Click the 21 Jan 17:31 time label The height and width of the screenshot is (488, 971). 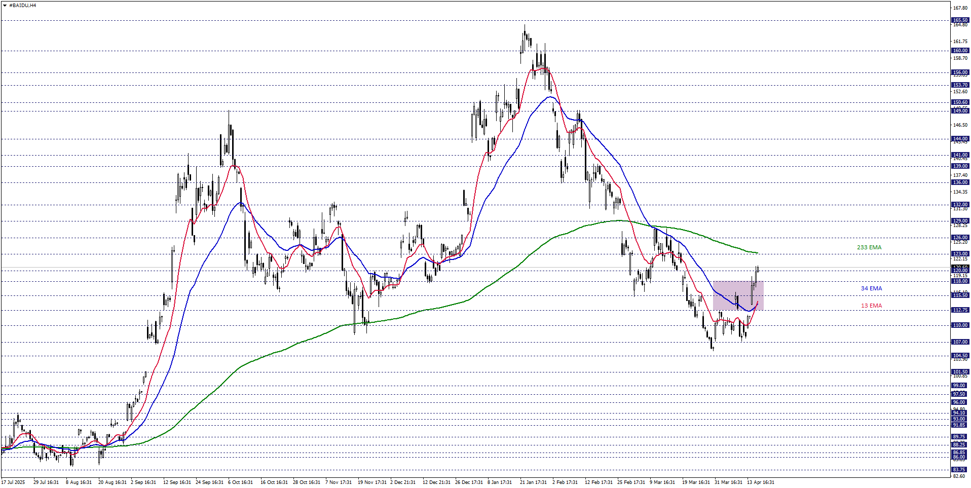click(533, 482)
